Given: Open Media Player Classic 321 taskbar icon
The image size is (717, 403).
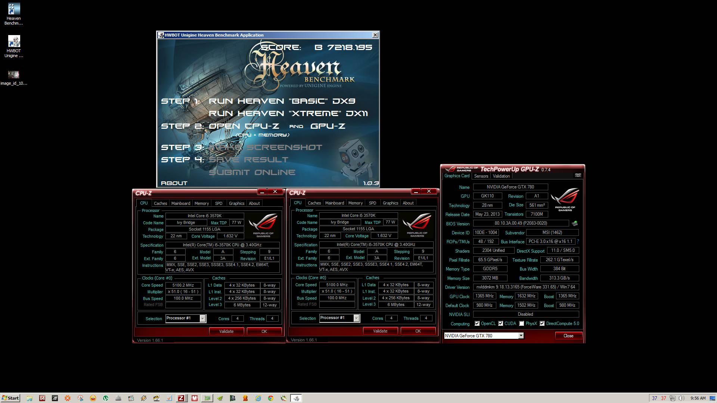Looking at the screenshot, I should coord(131,398).
